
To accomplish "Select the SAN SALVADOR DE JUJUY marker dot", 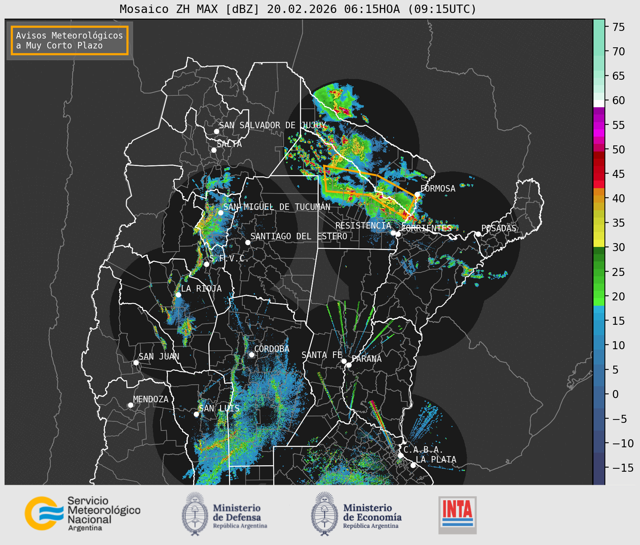I will (216, 131).
